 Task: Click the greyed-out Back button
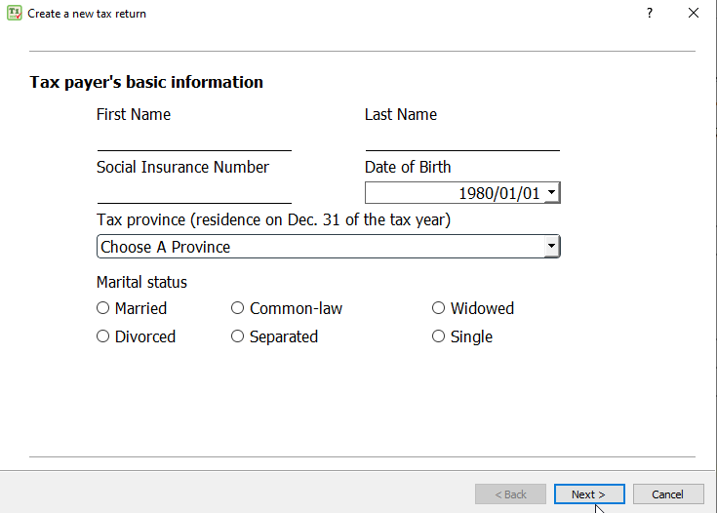510,494
